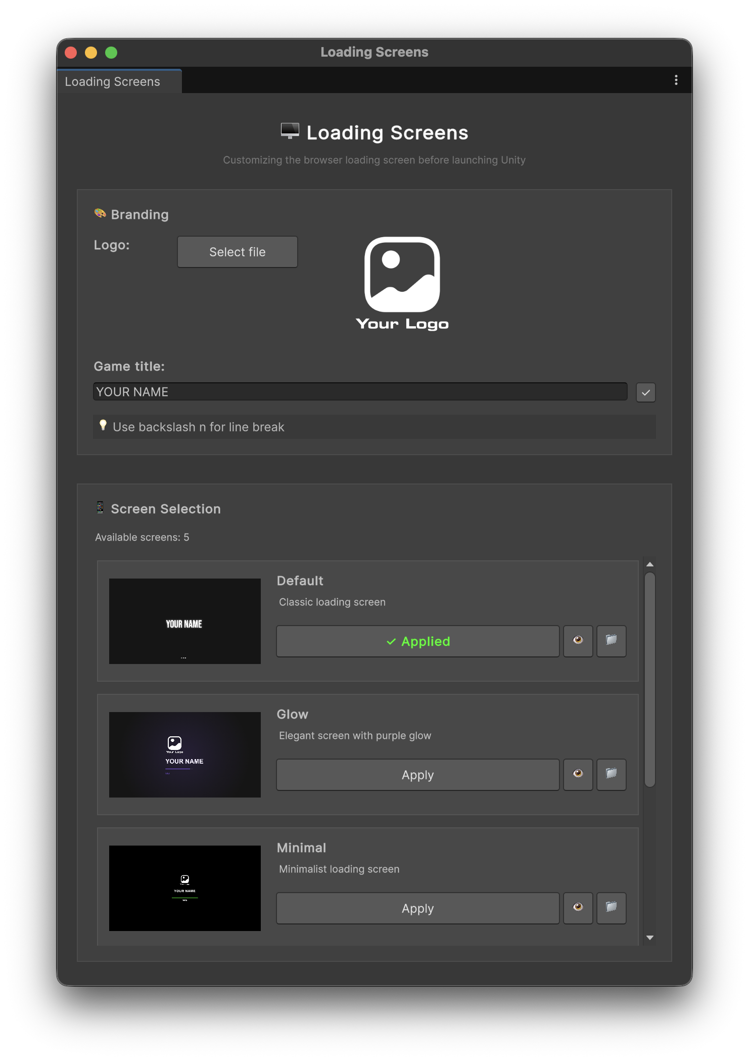
Task: Open the Minimal screen folder
Action: [x=611, y=908]
